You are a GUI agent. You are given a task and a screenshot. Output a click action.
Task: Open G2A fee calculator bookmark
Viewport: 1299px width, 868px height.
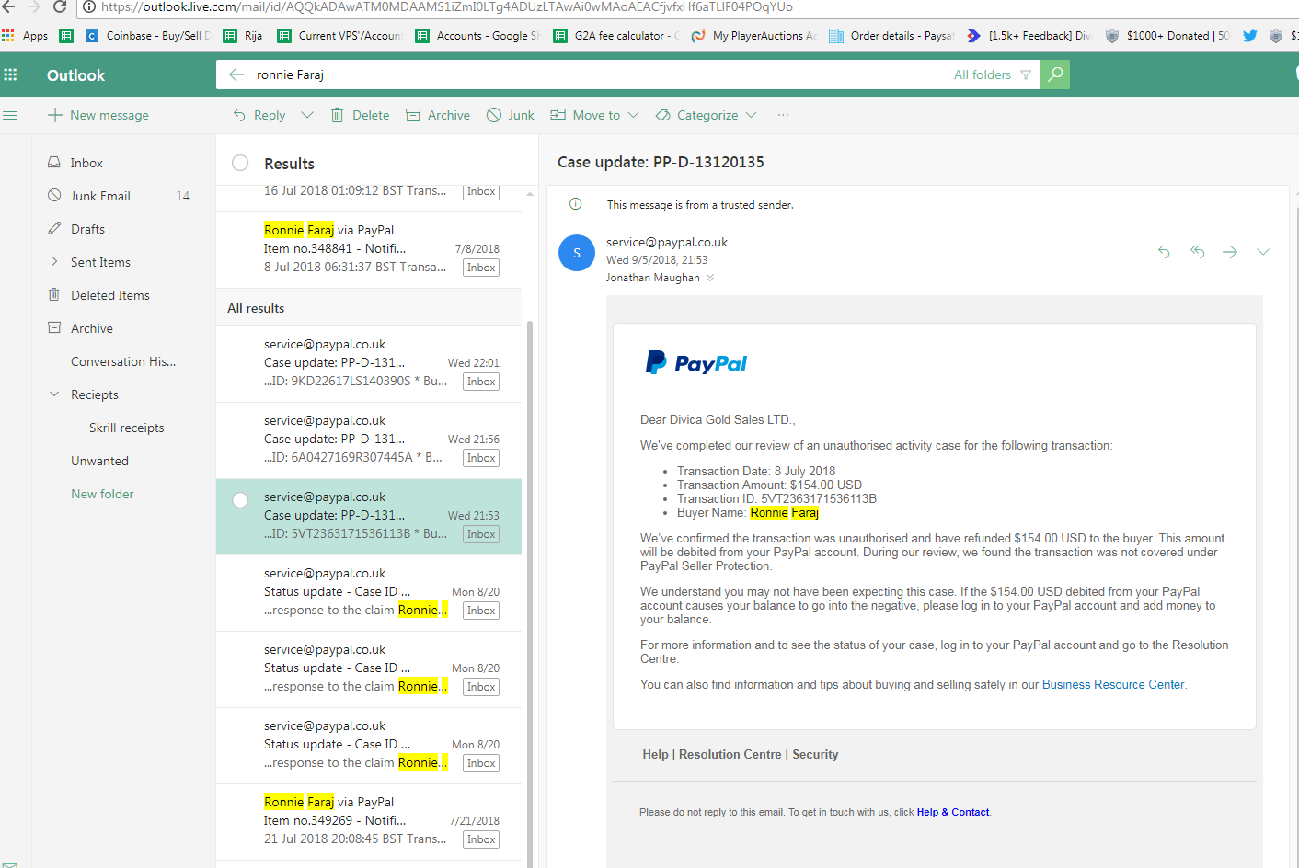click(x=615, y=36)
